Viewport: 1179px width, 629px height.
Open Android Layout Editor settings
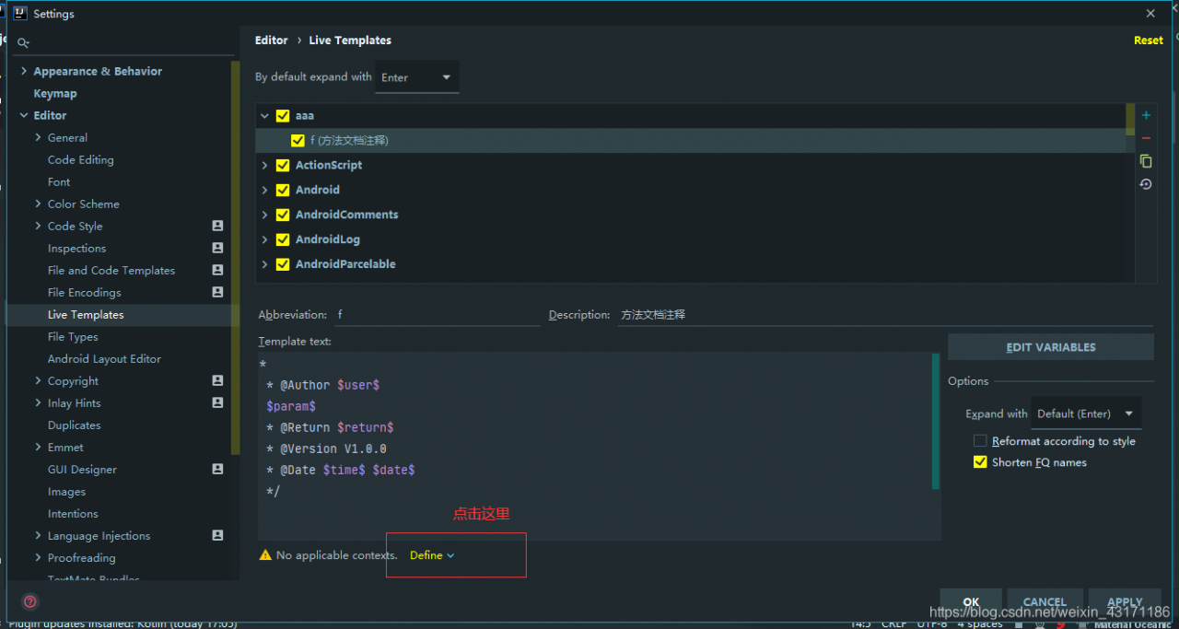[x=104, y=358]
